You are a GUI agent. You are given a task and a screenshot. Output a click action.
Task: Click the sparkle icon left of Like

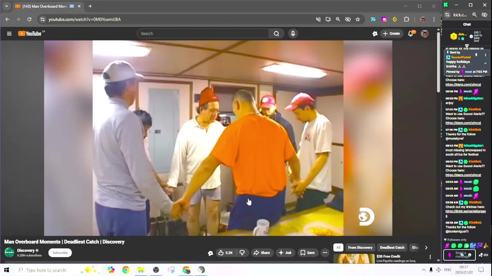(210, 253)
